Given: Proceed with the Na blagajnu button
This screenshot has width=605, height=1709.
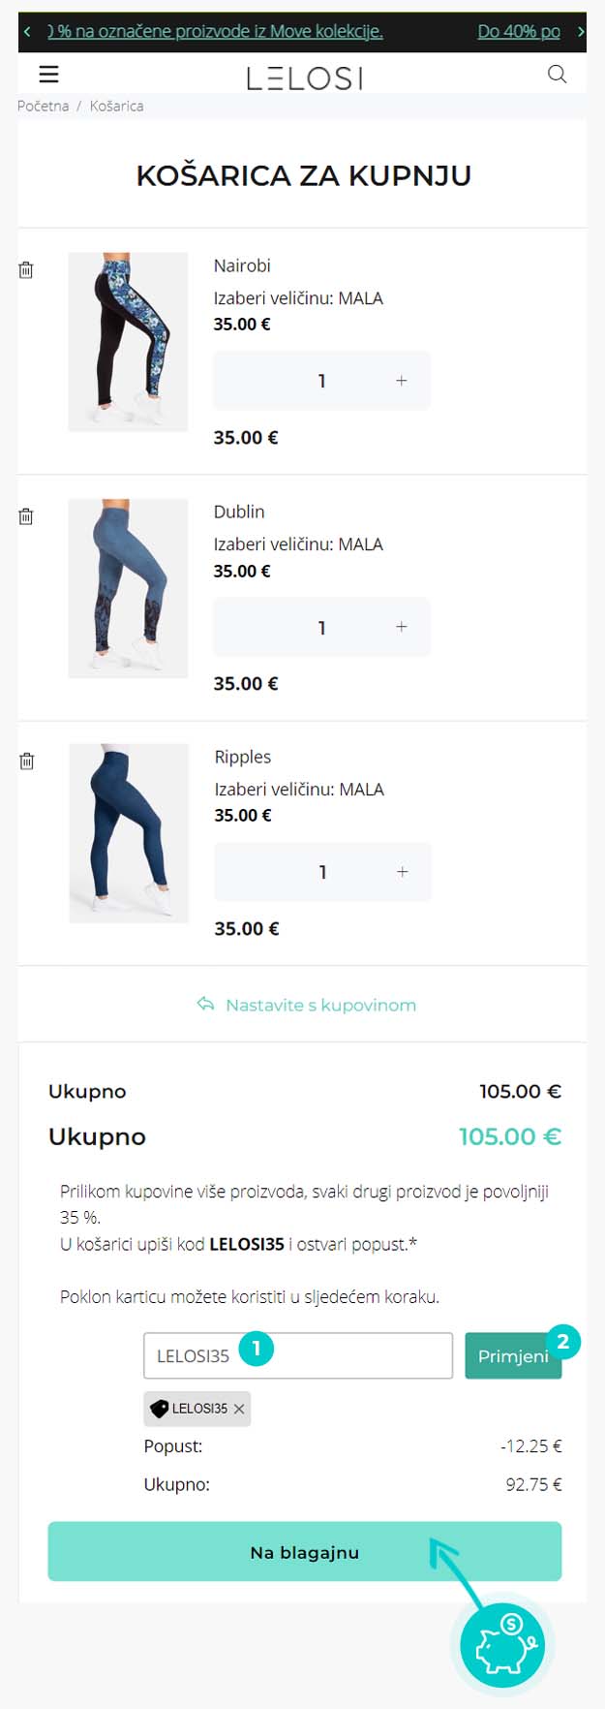Looking at the screenshot, I should 304,1552.
